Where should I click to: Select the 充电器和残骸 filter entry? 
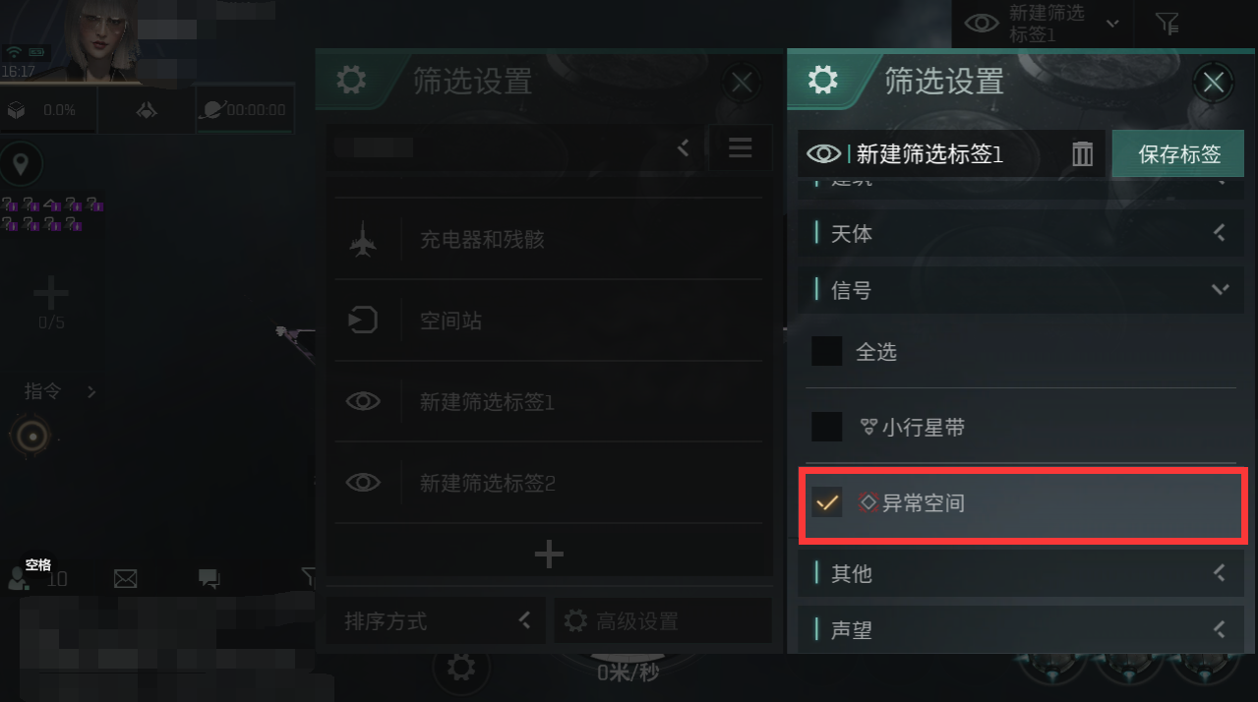tap(548, 239)
